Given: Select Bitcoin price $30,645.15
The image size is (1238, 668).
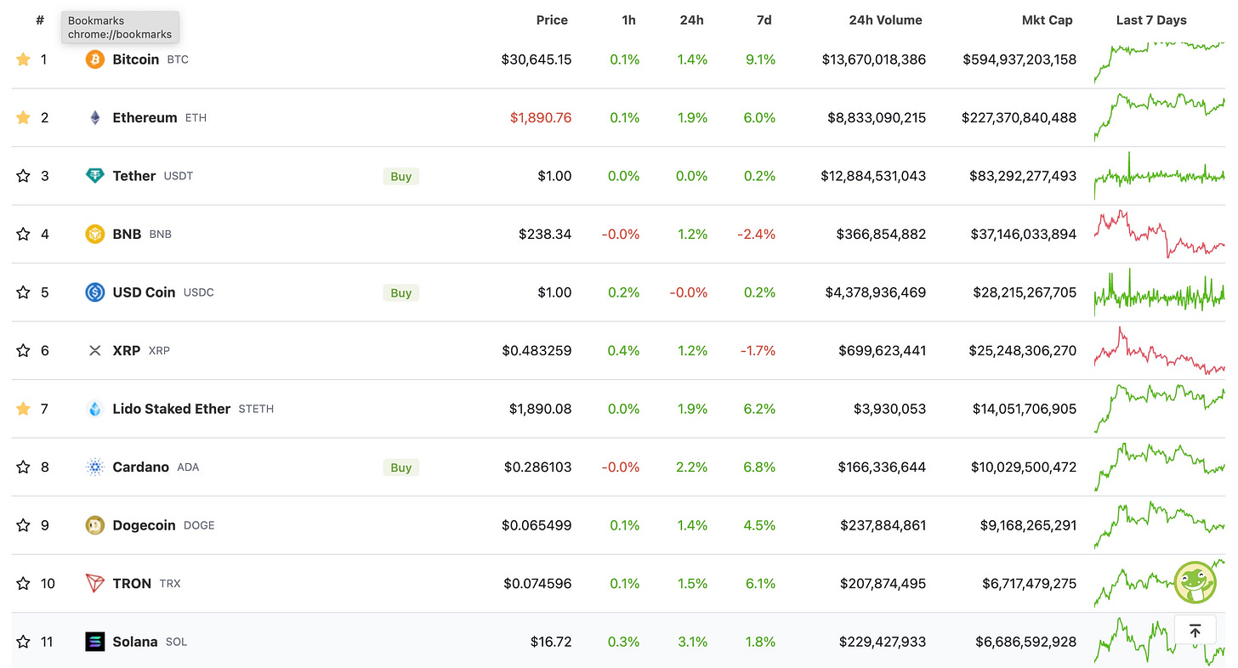Looking at the screenshot, I should click(537, 59).
